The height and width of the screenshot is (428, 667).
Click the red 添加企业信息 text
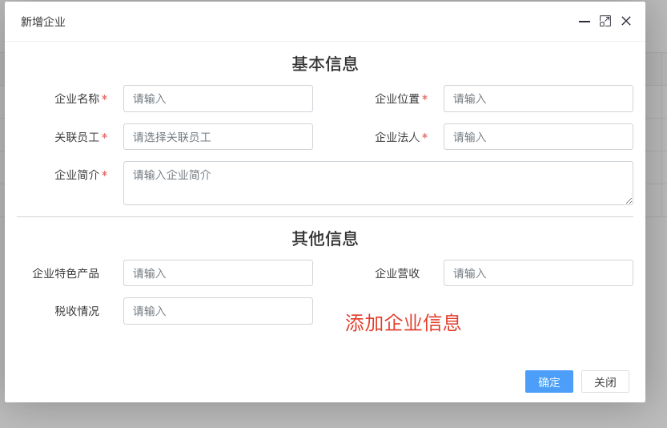point(404,322)
